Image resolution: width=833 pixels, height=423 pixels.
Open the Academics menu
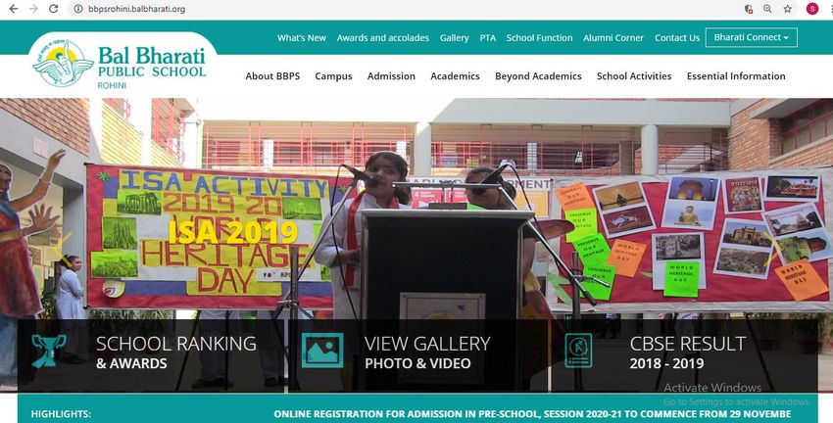[456, 76]
